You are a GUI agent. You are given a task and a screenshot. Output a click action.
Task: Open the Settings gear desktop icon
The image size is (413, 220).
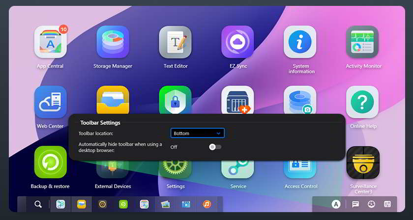tap(176, 169)
